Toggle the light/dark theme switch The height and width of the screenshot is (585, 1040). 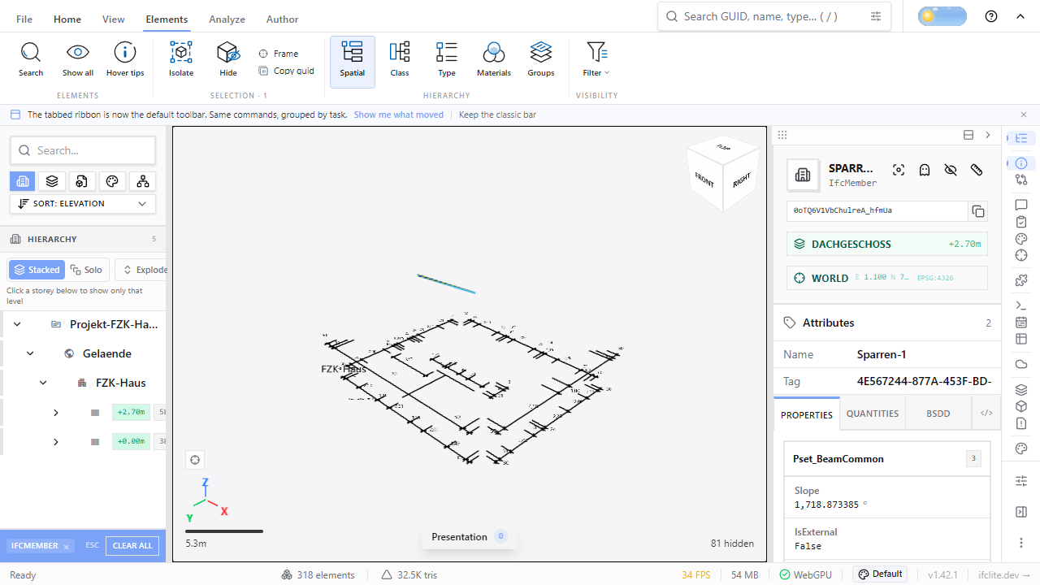pyautogui.click(x=942, y=16)
